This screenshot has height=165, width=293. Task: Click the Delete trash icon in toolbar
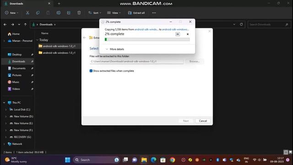(79, 13)
